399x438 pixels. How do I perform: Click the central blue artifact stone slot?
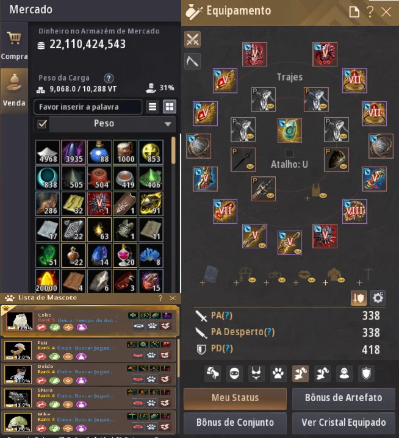(289, 131)
